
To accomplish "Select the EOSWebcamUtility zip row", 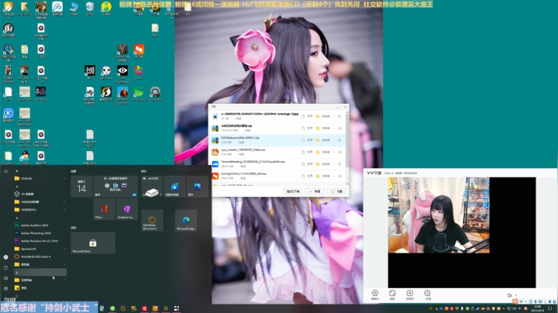I will (279, 140).
